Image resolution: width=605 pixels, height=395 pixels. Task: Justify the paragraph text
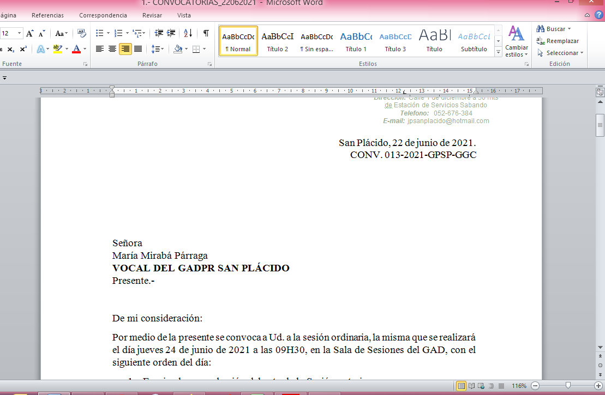(x=138, y=49)
